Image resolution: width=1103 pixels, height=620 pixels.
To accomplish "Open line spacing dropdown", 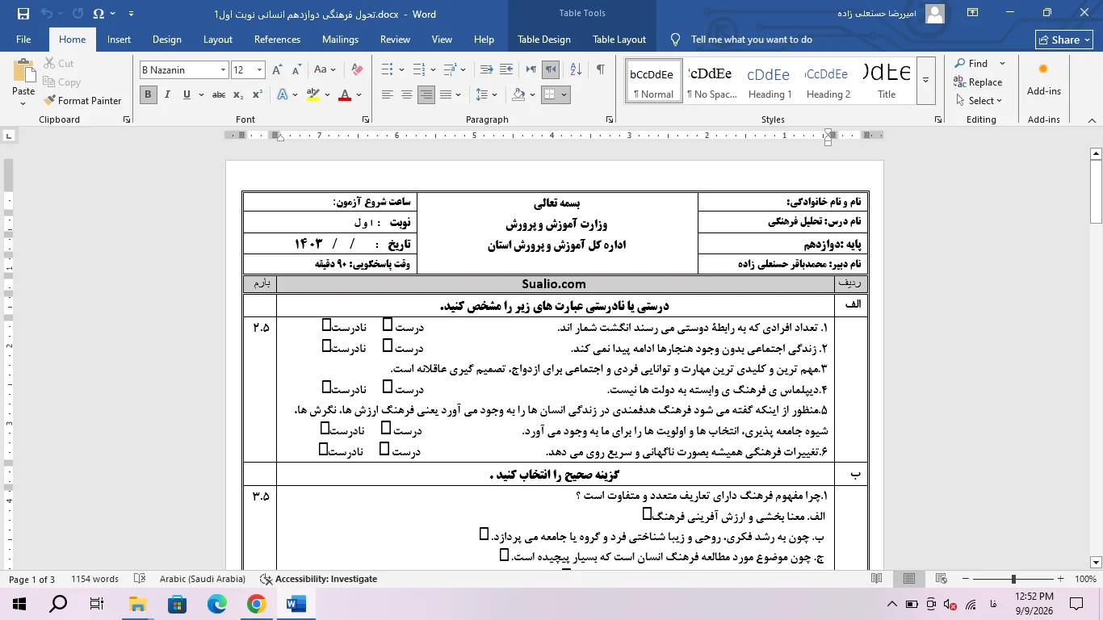I will coord(487,94).
